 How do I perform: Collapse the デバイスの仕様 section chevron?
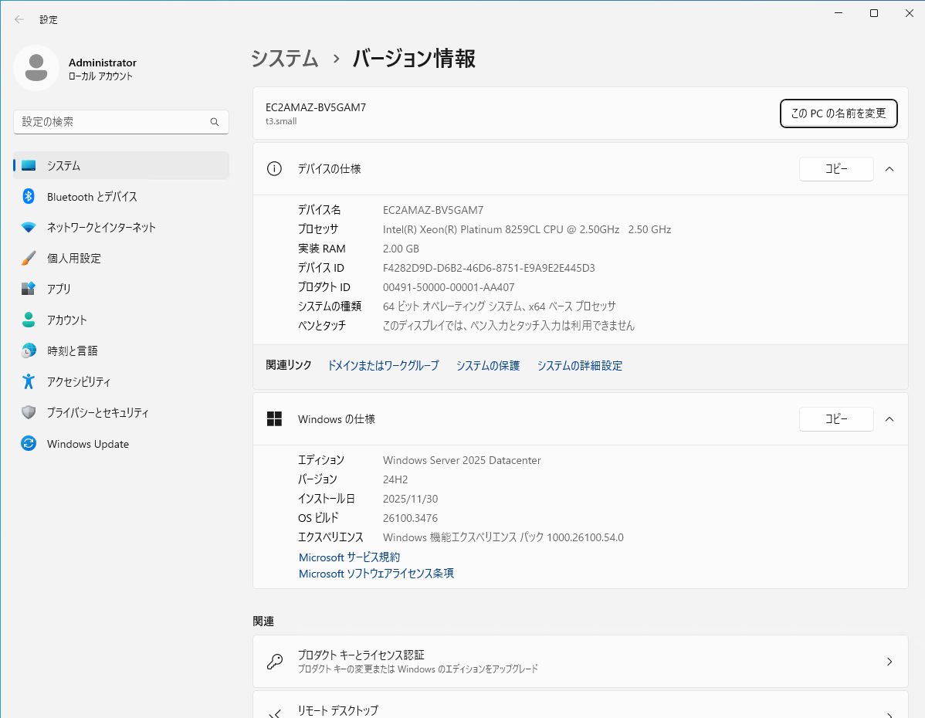(889, 169)
